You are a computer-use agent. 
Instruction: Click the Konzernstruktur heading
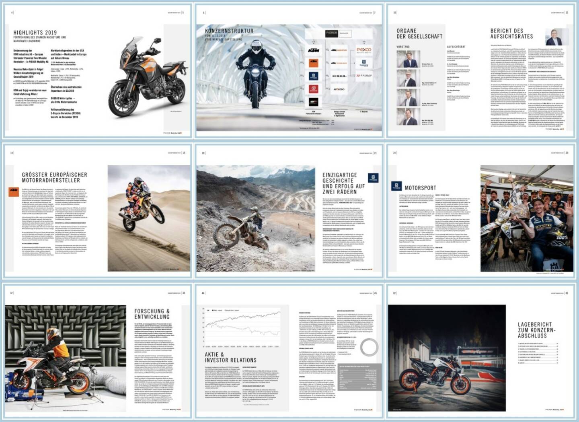tap(229, 31)
